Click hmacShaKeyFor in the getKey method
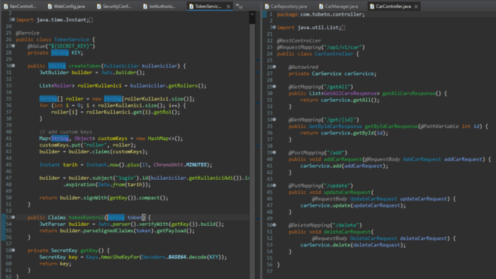The height and width of the screenshot is (279, 496). (x=120, y=257)
